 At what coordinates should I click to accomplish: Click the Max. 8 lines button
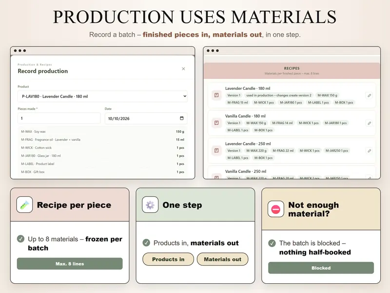point(70,264)
